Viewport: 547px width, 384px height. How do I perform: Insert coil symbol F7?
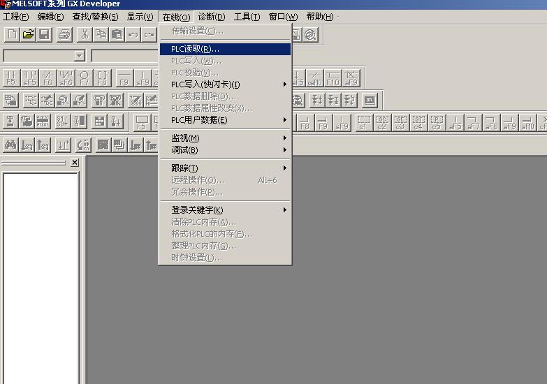pyautogui.click(x=84, y=77)
